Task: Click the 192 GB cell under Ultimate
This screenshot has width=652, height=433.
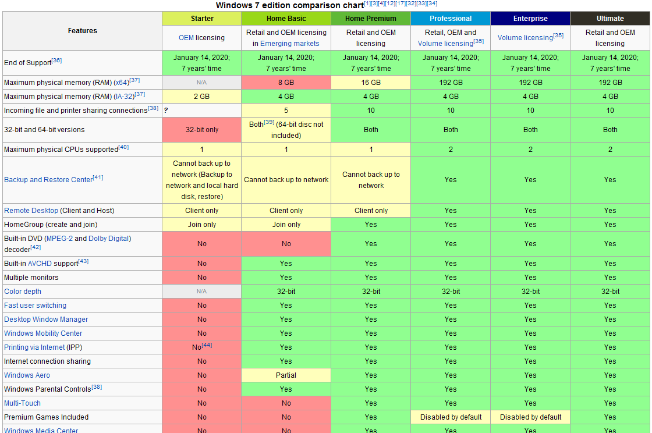Action: pos(610,83)
